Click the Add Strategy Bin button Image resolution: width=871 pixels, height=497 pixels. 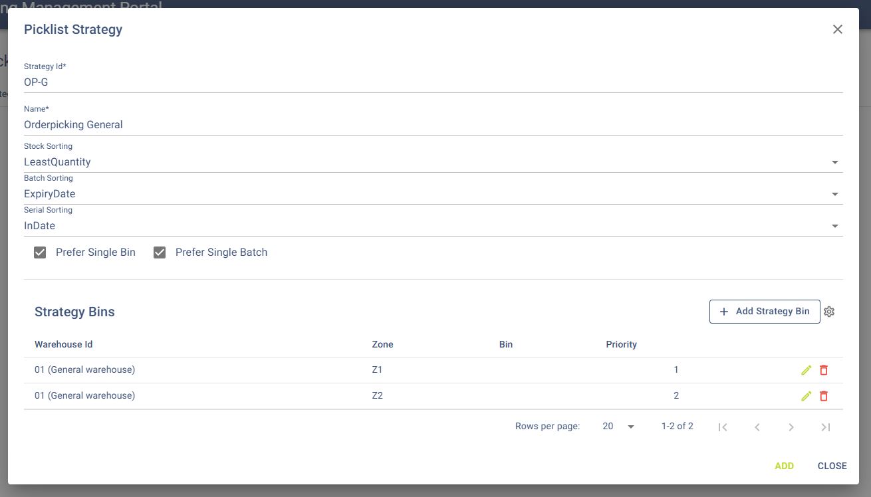[x=765, y=312]
